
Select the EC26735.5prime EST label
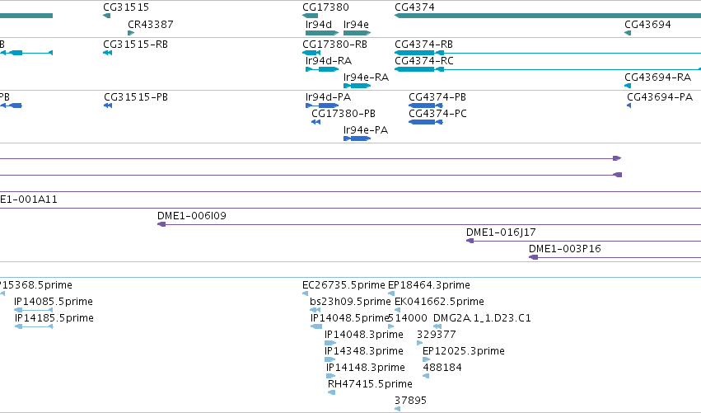[x=343, y=285]
